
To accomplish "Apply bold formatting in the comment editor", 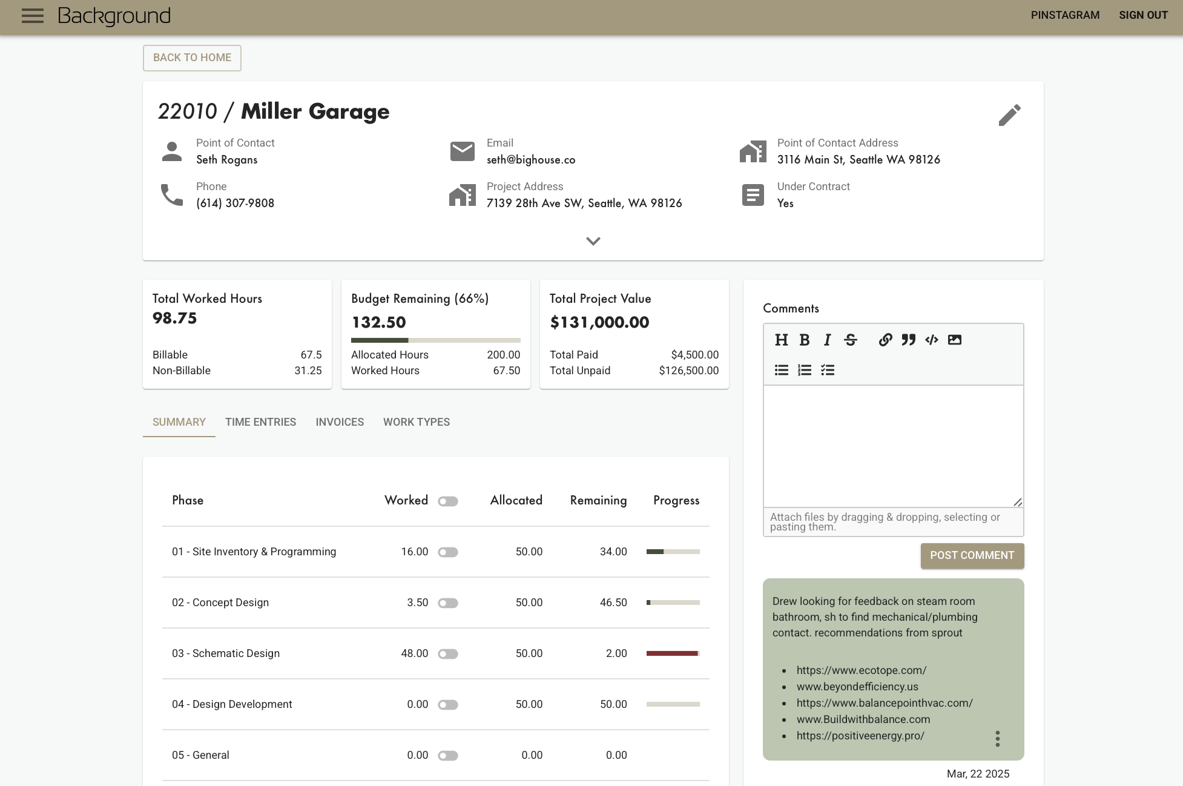I will [x=804, y=340].
